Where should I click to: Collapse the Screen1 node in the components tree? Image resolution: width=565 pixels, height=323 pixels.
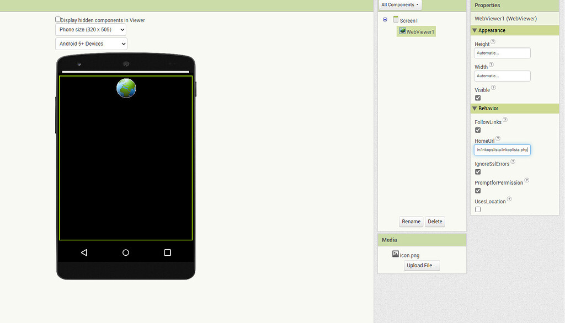(x=385, y=20)
